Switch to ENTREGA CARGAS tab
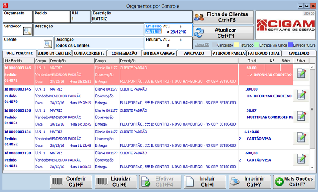 (159, 53)
